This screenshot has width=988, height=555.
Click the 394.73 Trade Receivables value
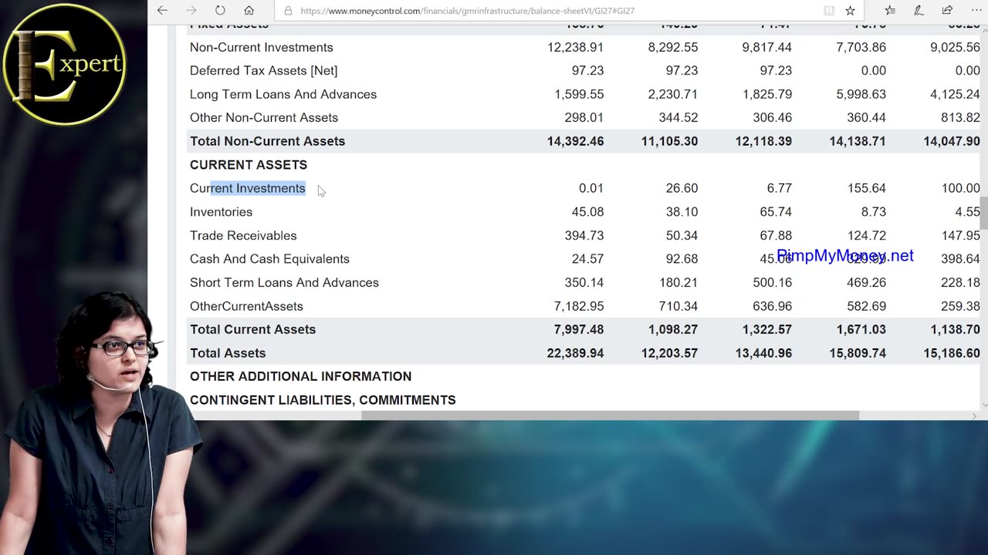[584, 235]
